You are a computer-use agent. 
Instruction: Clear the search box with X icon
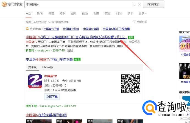(139, 4)
